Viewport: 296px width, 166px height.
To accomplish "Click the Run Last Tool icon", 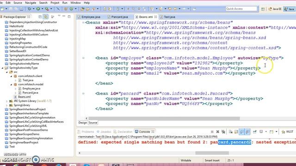I will (x=47, y=9).
